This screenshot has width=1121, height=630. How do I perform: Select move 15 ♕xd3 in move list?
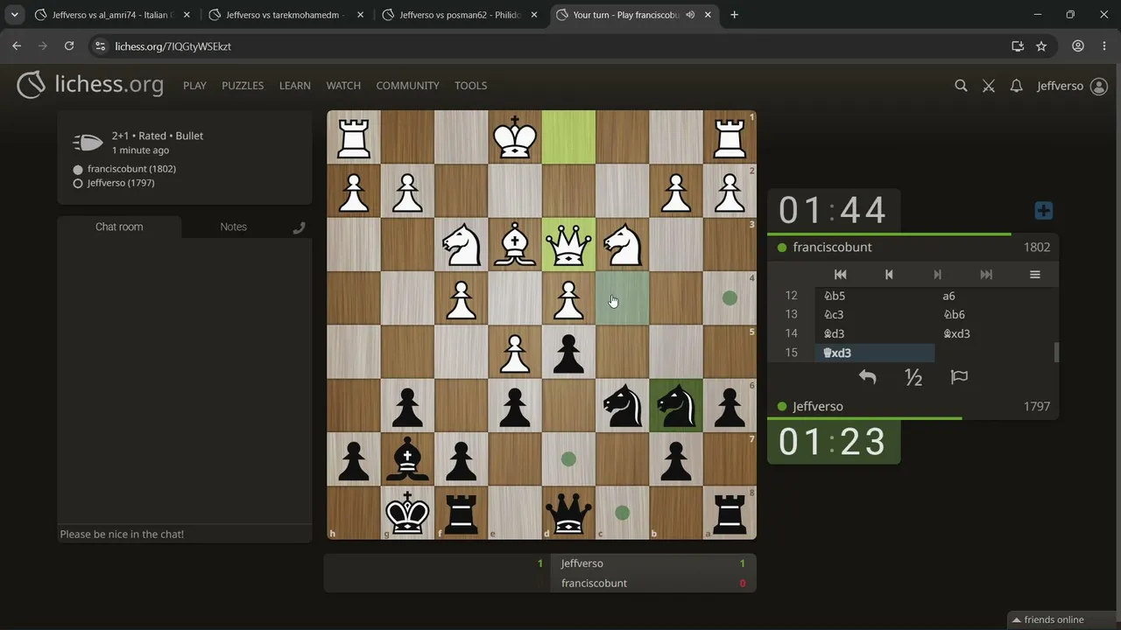tap(875, 353)
